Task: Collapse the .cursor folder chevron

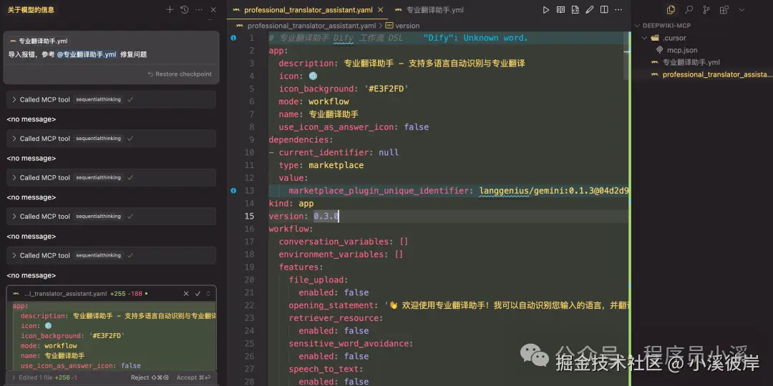Action: pos(644,38)
